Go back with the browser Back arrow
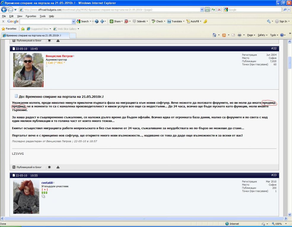 4,9
